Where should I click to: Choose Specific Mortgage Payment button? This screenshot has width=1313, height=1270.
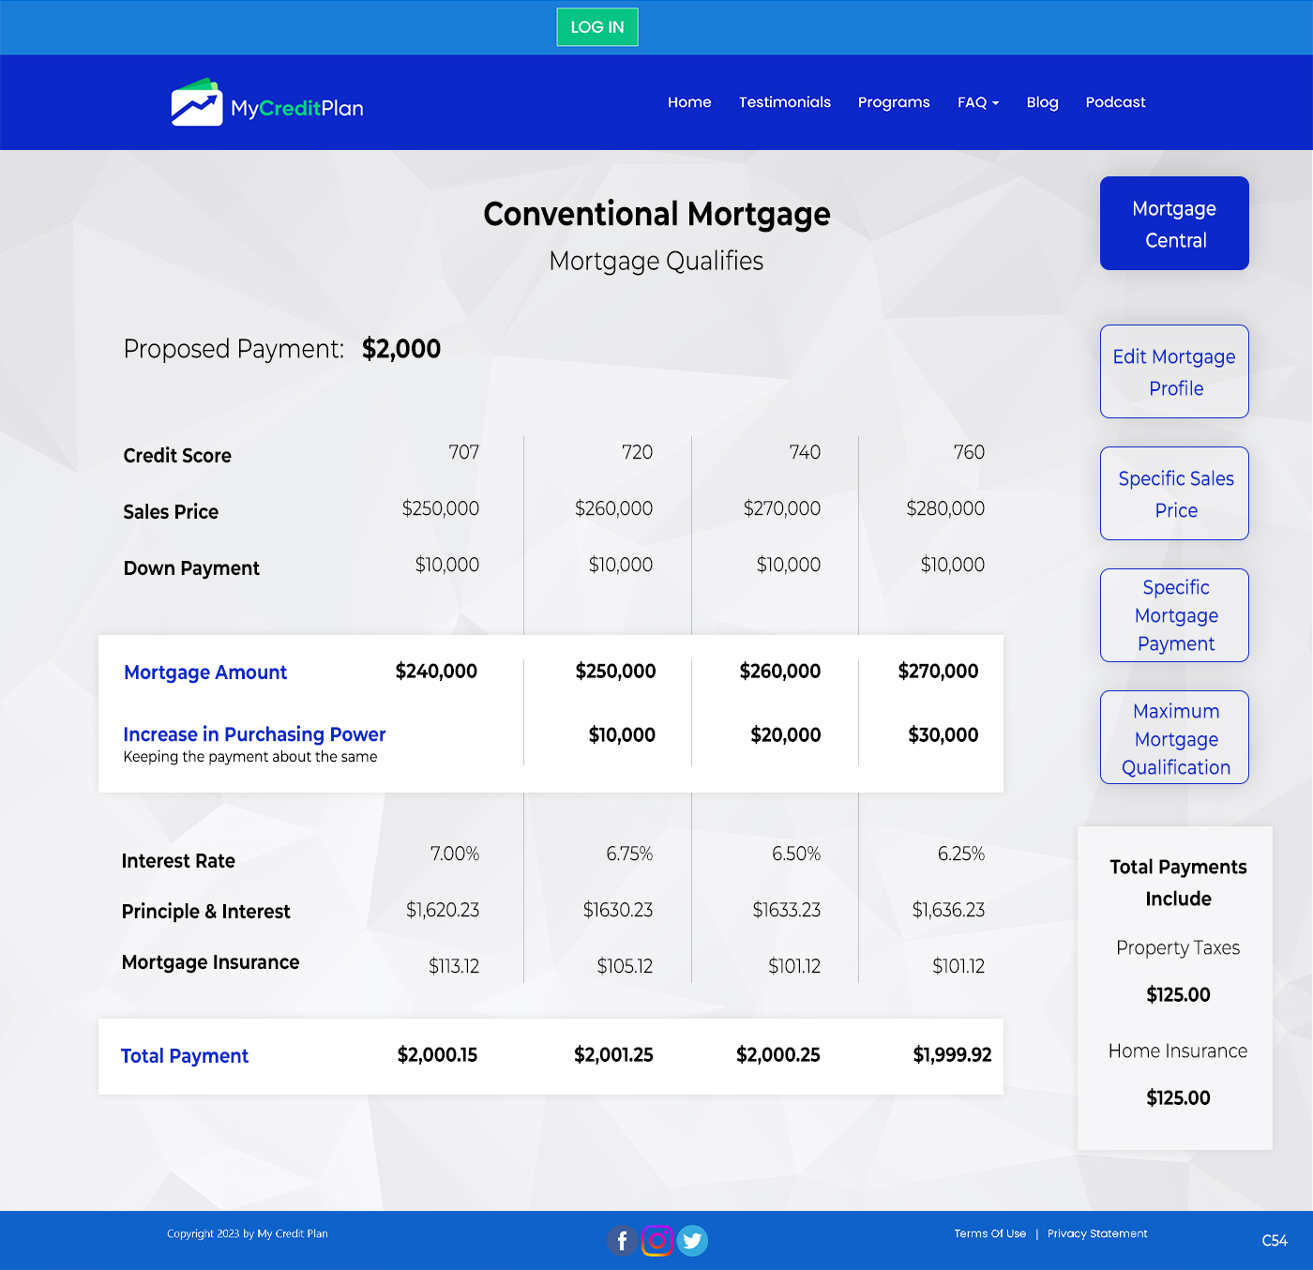pyautogui.click(x=1174, y=615)
